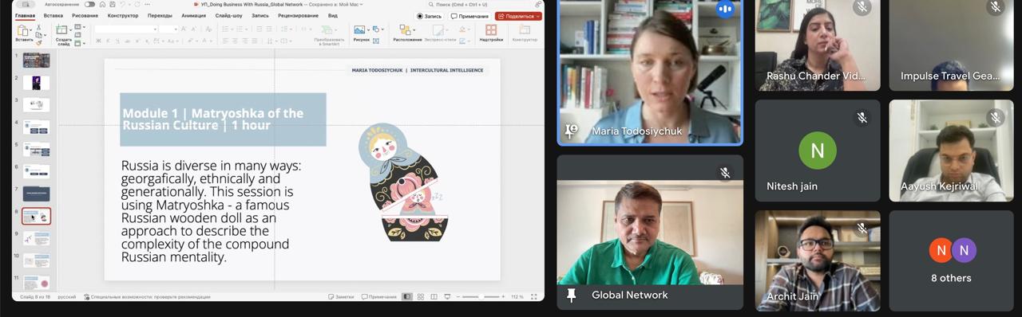Click the Cut scissors icon
Image resolution: width=1022 pixels, height=317 pixels.
tap(38, 27)
